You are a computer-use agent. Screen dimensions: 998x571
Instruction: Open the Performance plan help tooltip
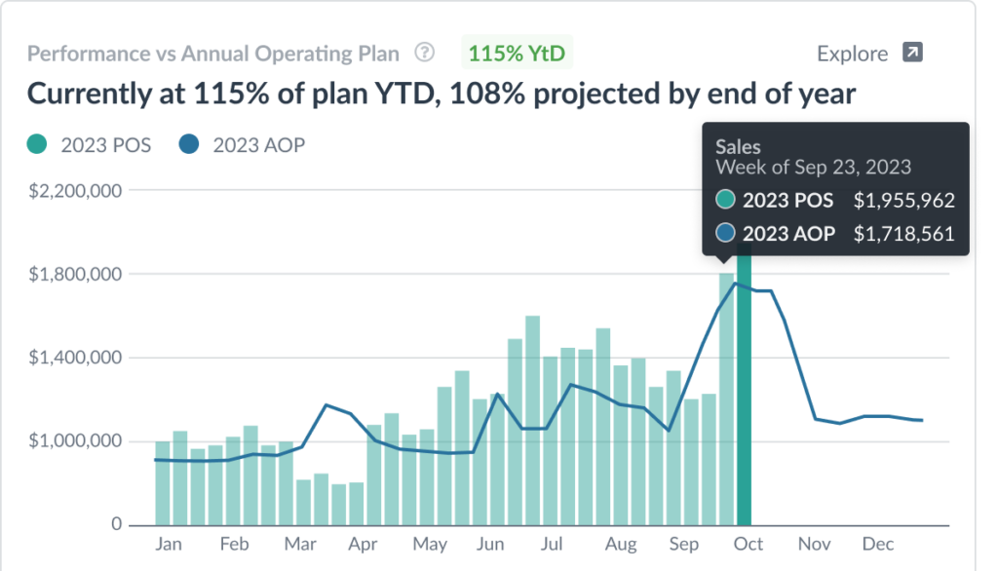coord(424,54)
